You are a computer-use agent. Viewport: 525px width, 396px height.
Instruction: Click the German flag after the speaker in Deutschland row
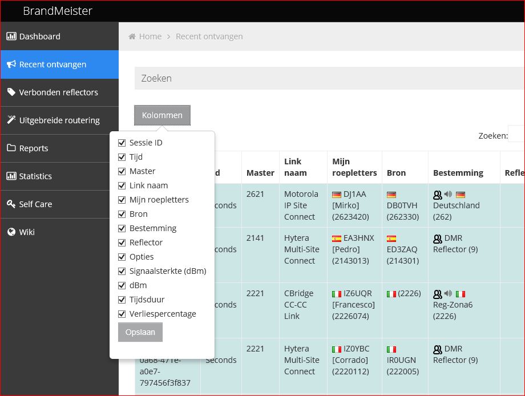click(x=461, y=195)
